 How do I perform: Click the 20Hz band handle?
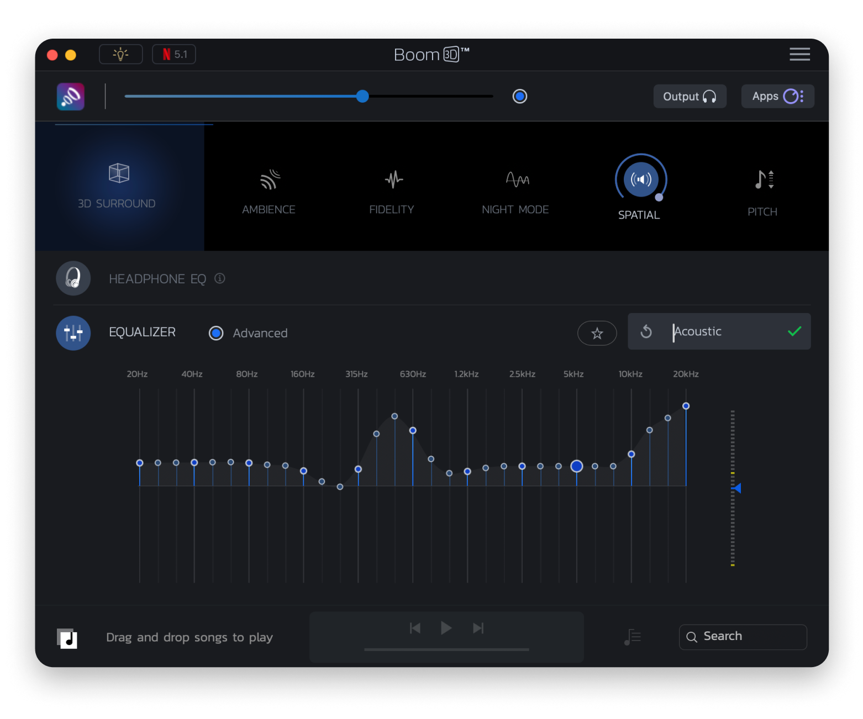[140, 463]
